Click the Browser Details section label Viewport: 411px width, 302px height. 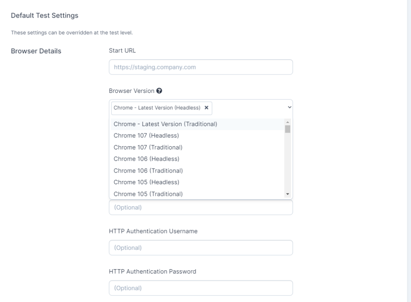pos(36,51)
